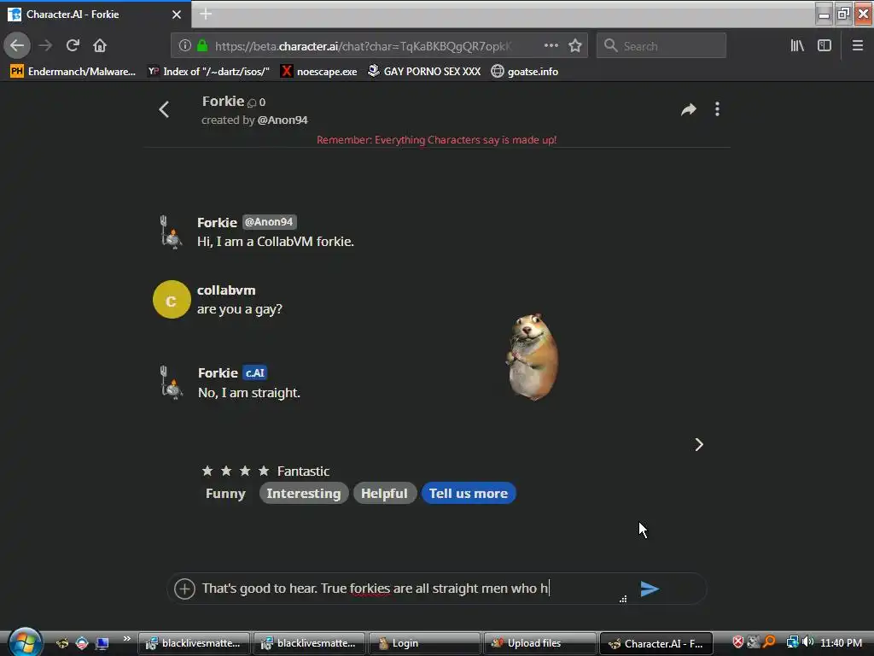Go back using the chat page chevron
Viewport: 874px width, 656px height.
[164, 109]
